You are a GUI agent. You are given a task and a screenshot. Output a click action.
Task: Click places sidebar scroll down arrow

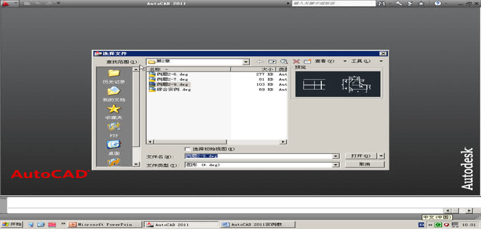coord(136,164)
